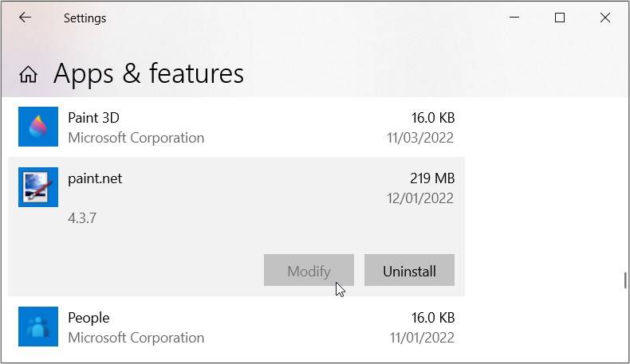Click the Paint 3D app icon
Viewport: 630px width, 364px height.
coord(38,127)
